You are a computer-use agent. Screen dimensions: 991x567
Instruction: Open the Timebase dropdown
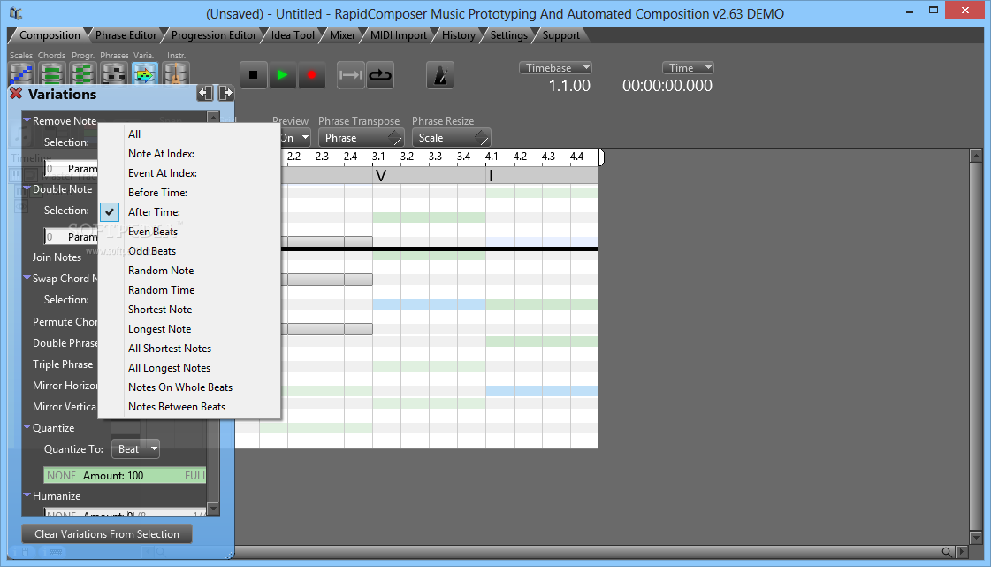click(x=555, y=67)
